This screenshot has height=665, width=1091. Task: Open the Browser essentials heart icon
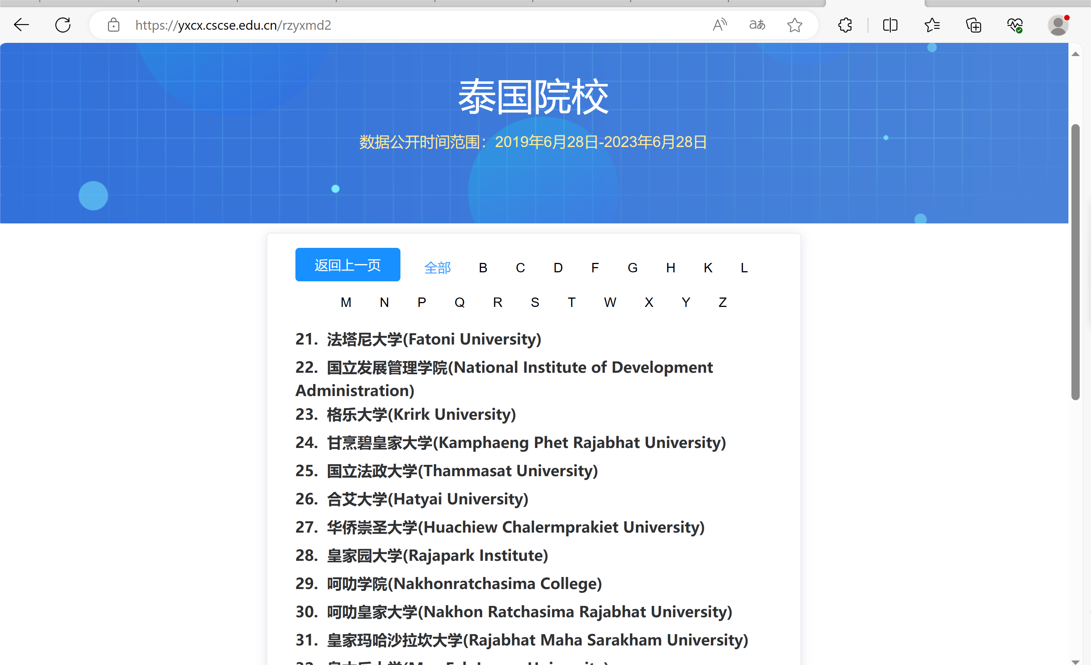1015,25
